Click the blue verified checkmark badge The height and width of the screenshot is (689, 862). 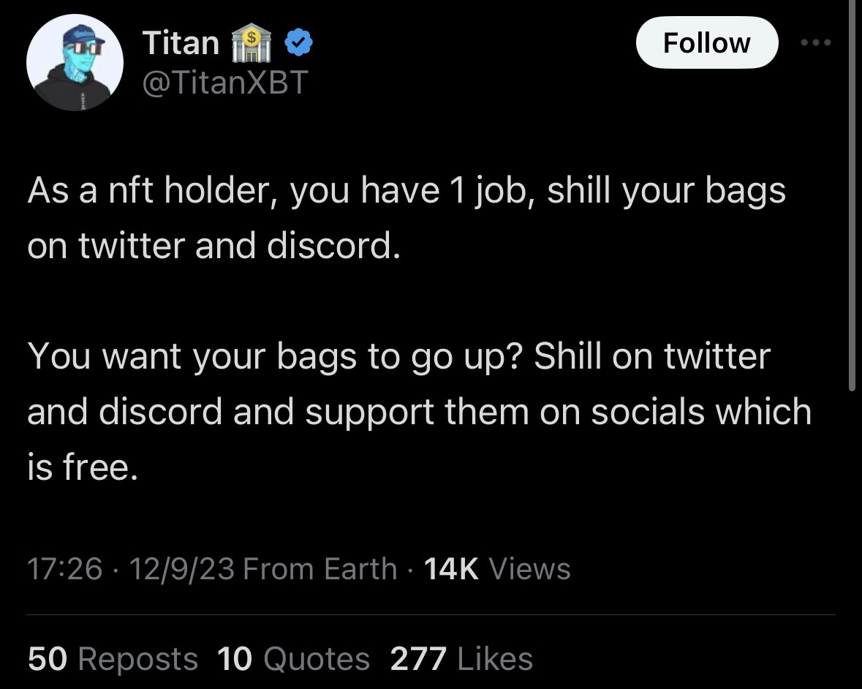click(x=298, y=42)
